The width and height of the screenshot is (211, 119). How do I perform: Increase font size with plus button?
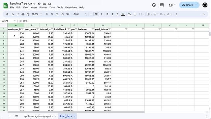101,14
